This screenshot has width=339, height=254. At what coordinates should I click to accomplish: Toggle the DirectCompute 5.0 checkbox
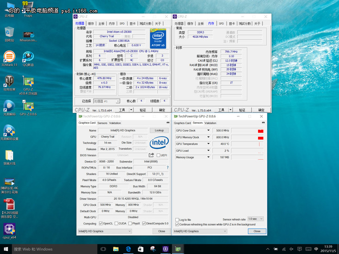pos(144,224)
